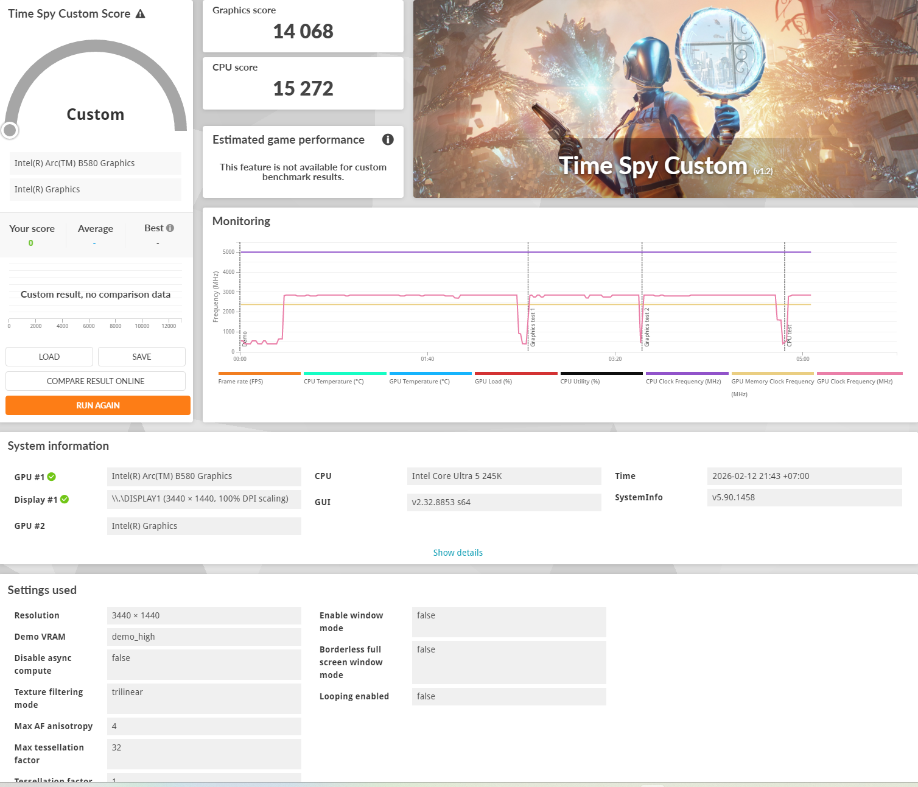
Task: Click the Resolution value field showing 3440 × 1440
Action: point(204,615)
